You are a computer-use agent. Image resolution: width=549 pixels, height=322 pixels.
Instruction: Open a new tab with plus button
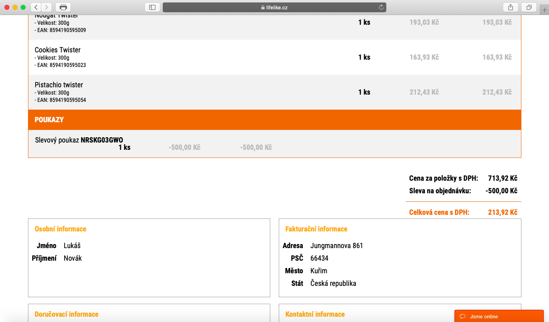[545, 10]
